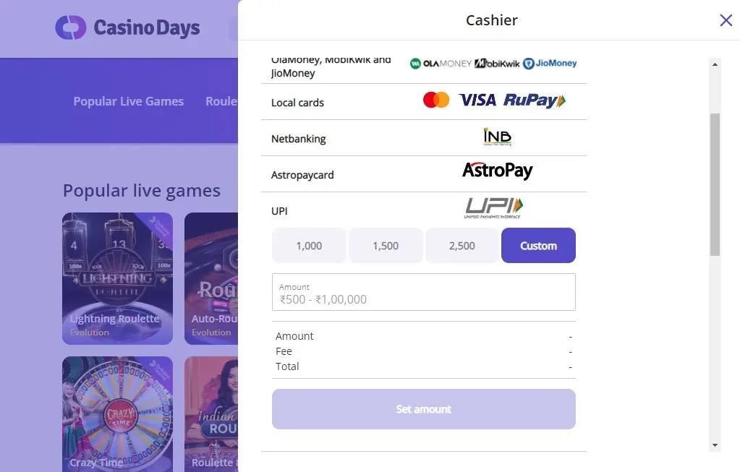
Task: Click the Set amount button
Action: pyautogui.click(x=424, y=409)
